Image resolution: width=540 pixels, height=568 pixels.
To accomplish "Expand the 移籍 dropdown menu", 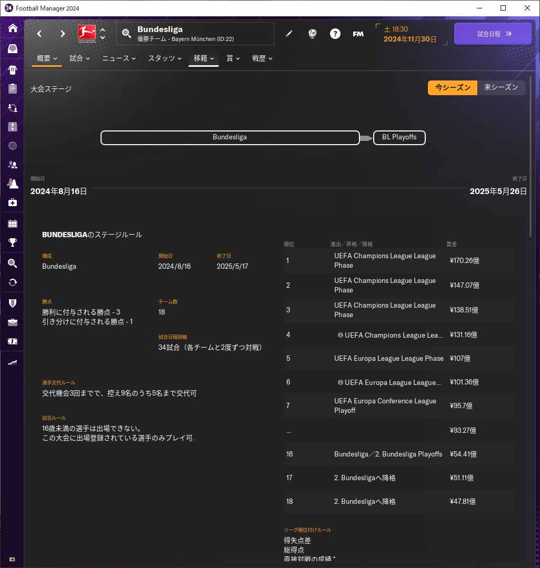I will point(204,58).
